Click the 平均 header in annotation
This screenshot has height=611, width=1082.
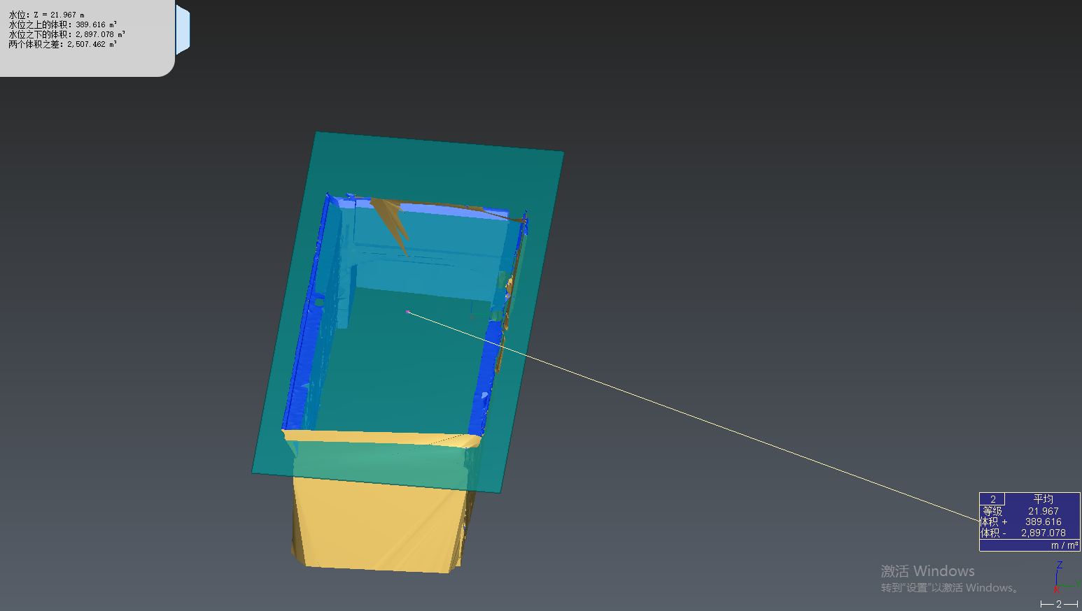coord(1043,499)
